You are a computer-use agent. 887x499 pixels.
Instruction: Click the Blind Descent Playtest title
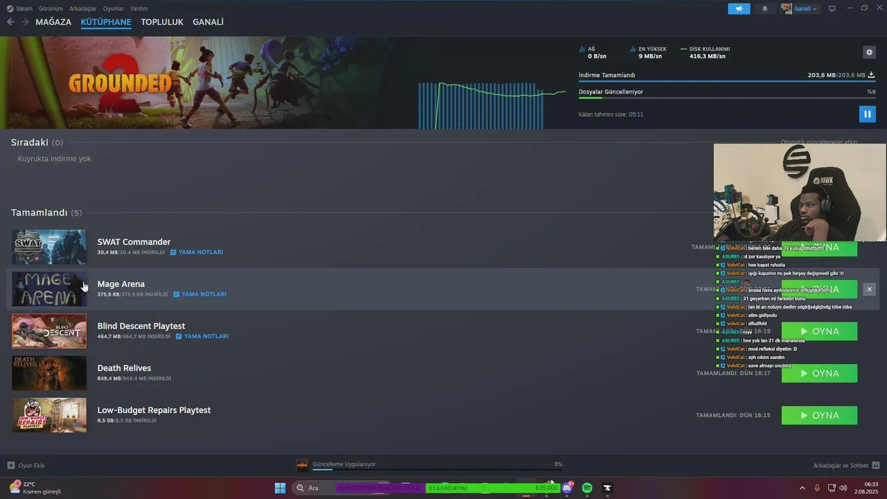141,326
